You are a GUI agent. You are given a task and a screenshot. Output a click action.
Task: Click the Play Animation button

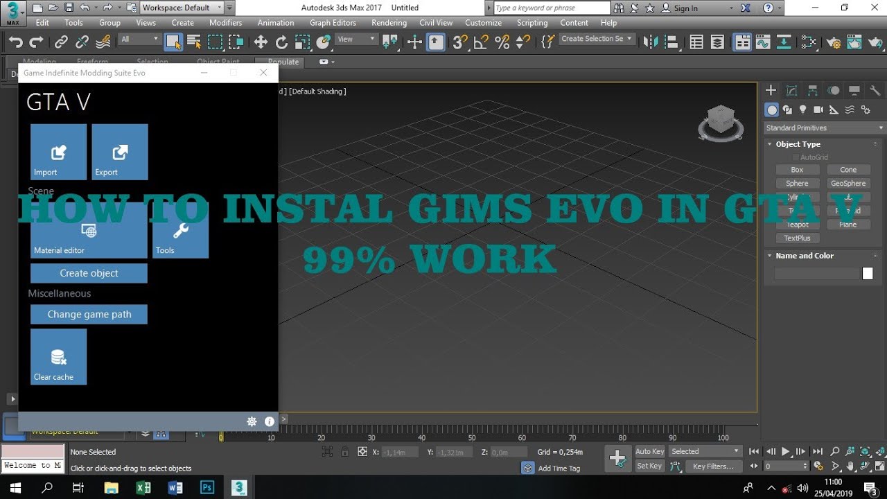(x=786, y=451)
